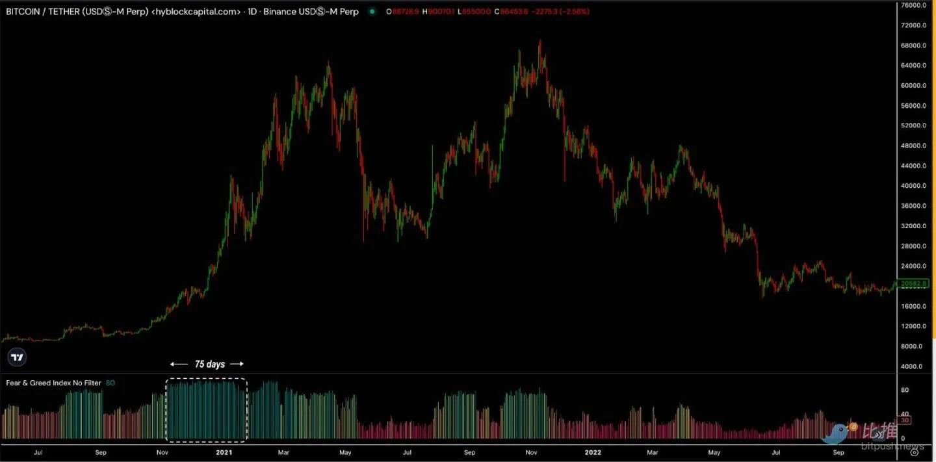Click the Fear & Greed Index No Filter label
The width and height of the screenshot is (936, 462).
[53, 383]
